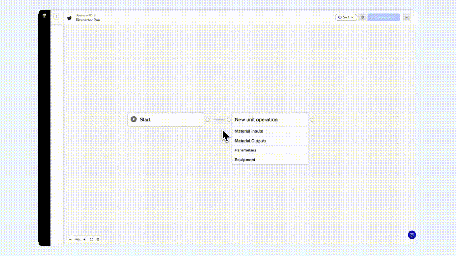Select the New unit operation header

click(270, 120)
